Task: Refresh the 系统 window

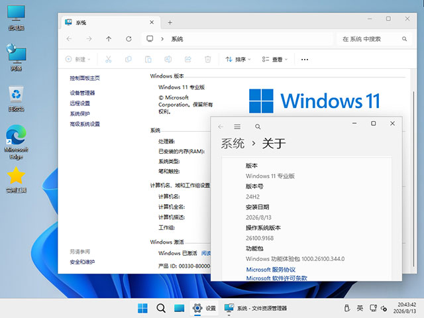Action: [129, 39]
